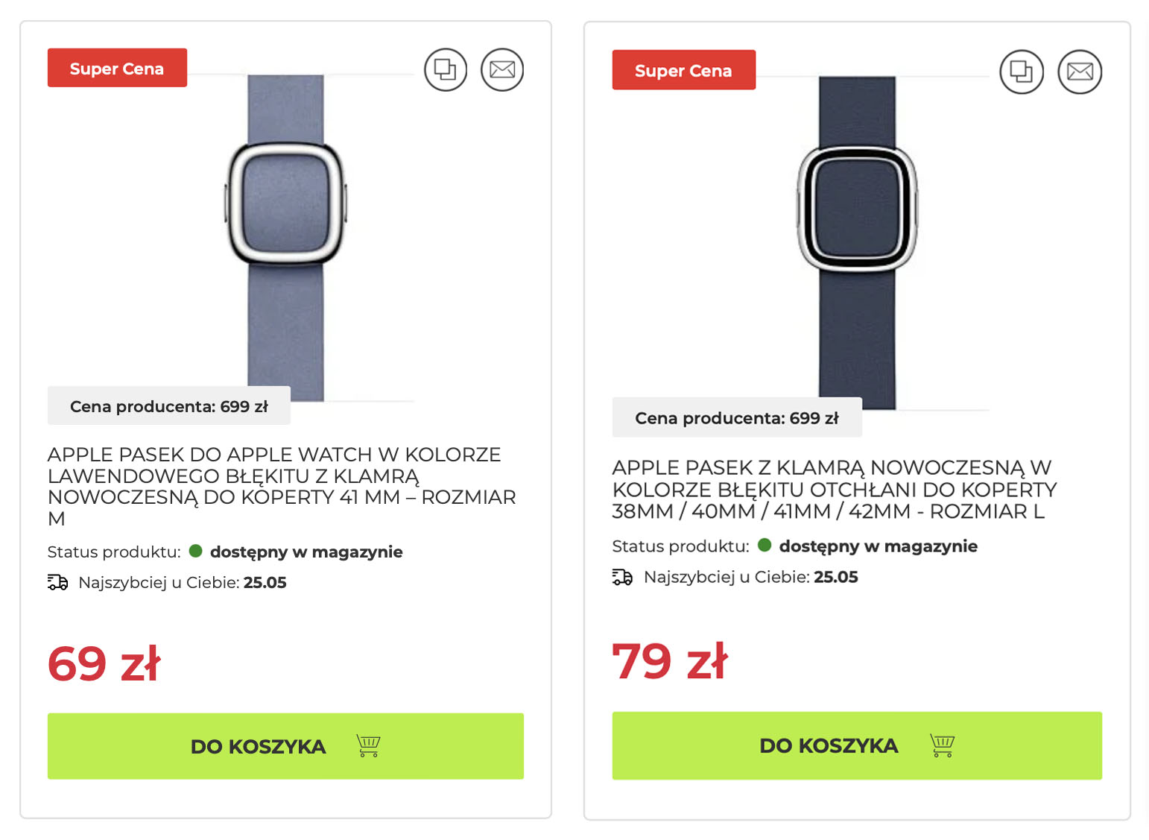1149x840 pixels.
Task: Click compare icon on lavender strap card
Action: pyautogui.click(x=446, y=69)
